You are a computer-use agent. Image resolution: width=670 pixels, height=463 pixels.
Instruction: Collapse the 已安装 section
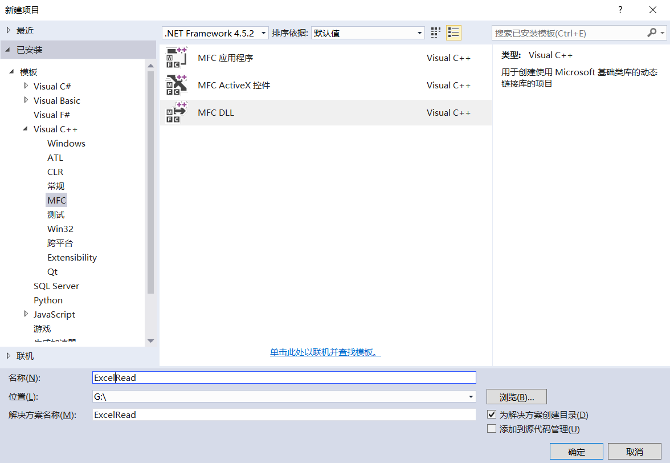click(x=8, y=50)
